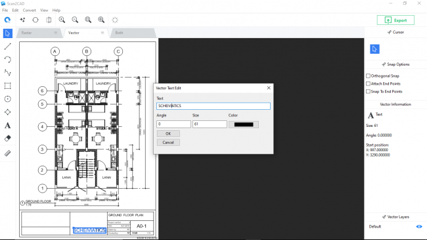Screen dimensions: 427x240
Task: Open the black Color swatch picker
Action: pos(244,124)
